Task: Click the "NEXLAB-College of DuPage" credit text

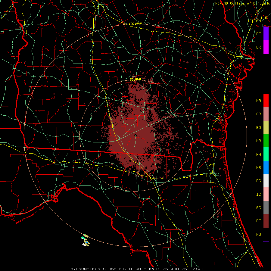Action: point(240,3)
